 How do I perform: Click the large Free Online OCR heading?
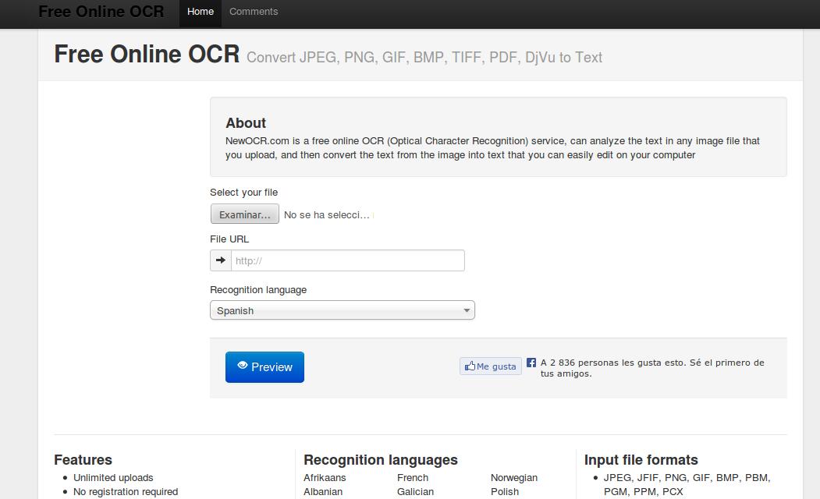click(147, 54)
